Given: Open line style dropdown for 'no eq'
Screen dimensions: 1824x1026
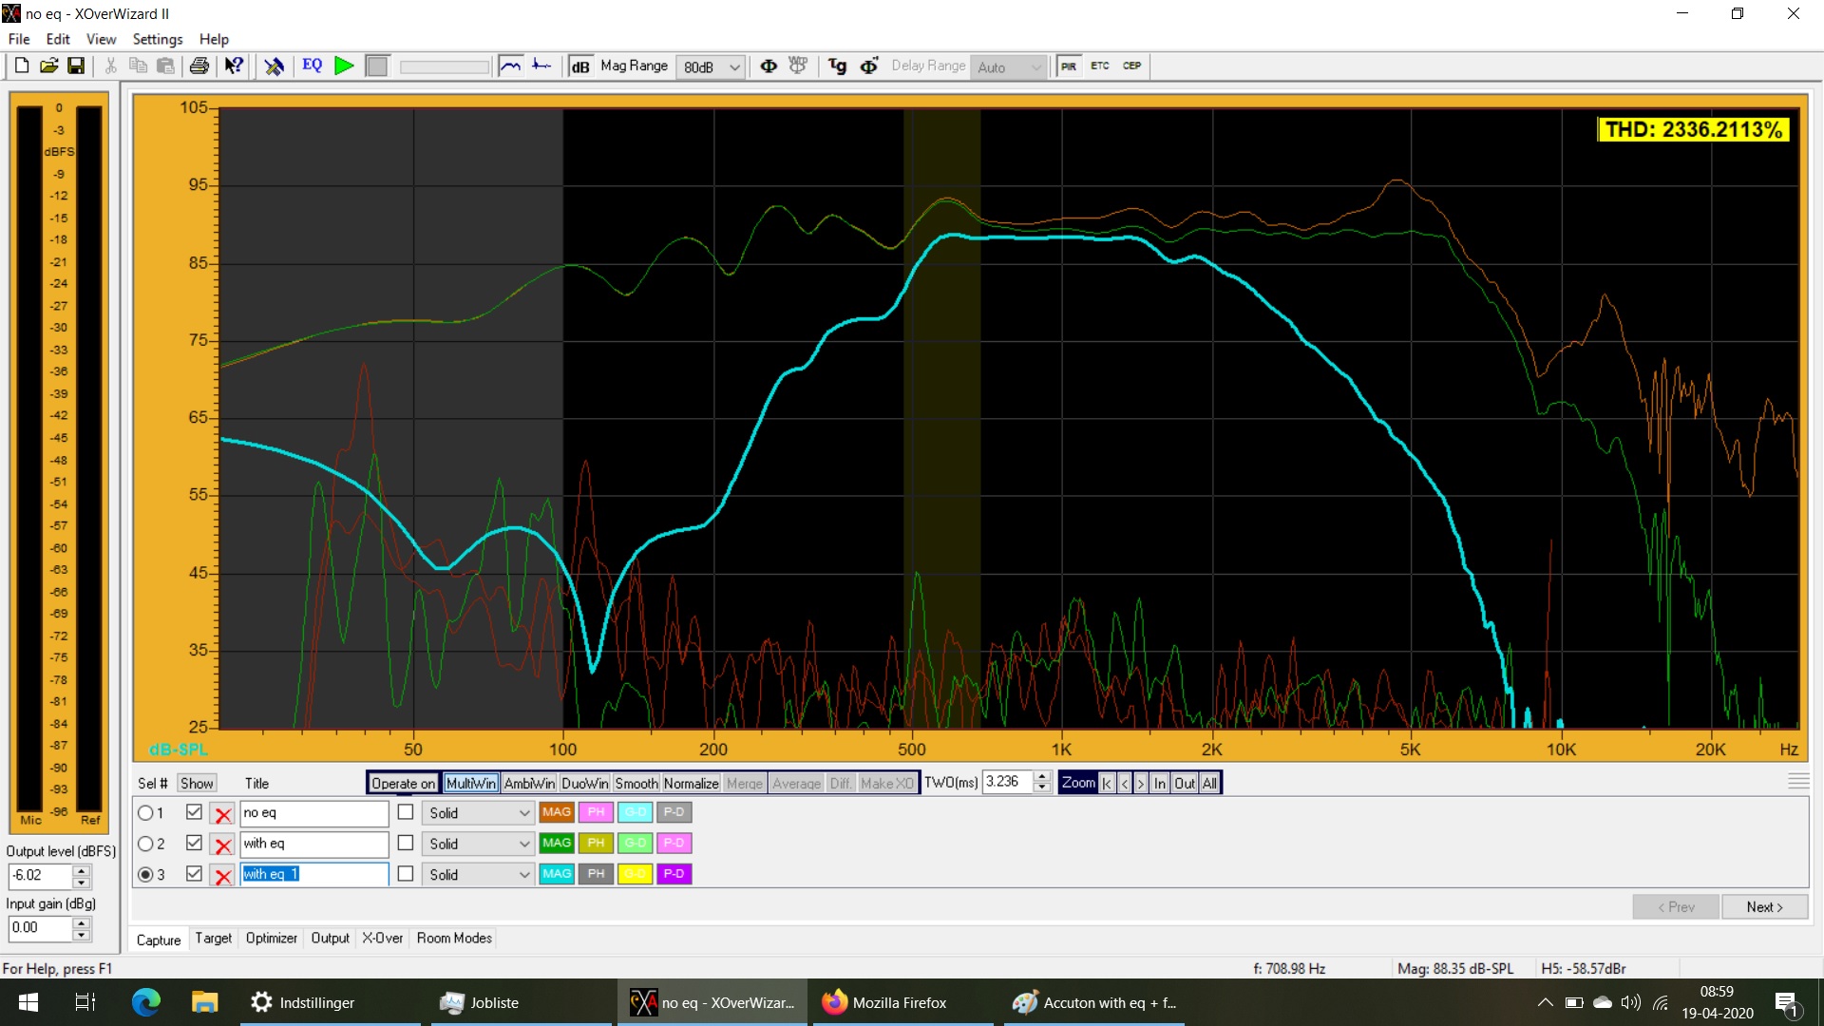Looking at the screenshot, I should pos(479,813).
